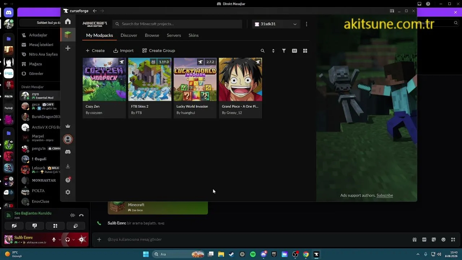The width and height of the screenshot is (462, 260).
Task: Open Discord user settings gear
Action: (81, 239)
